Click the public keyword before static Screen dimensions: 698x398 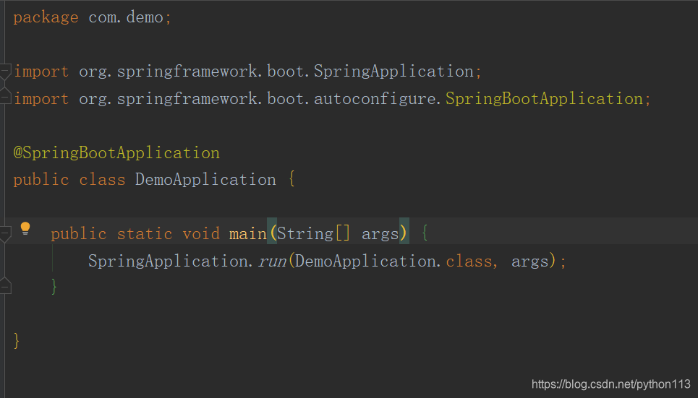click(x=78, y=234)
